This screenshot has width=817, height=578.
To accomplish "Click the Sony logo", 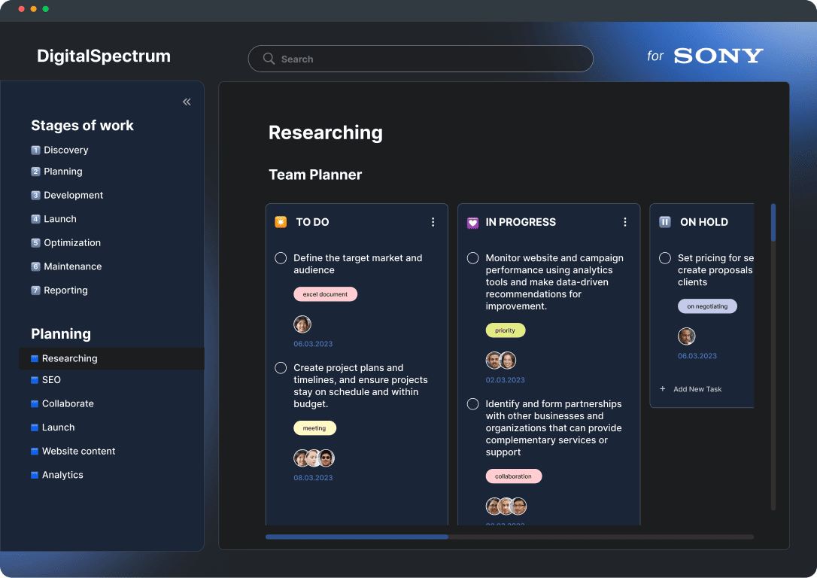I will (718, 56).
